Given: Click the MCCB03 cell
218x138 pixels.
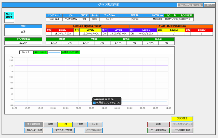Looking at the screenshot, I should (157, 19).
